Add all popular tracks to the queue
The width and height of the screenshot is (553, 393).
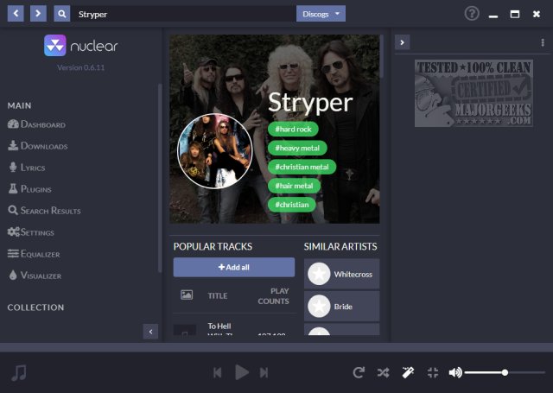click(234, 267)
